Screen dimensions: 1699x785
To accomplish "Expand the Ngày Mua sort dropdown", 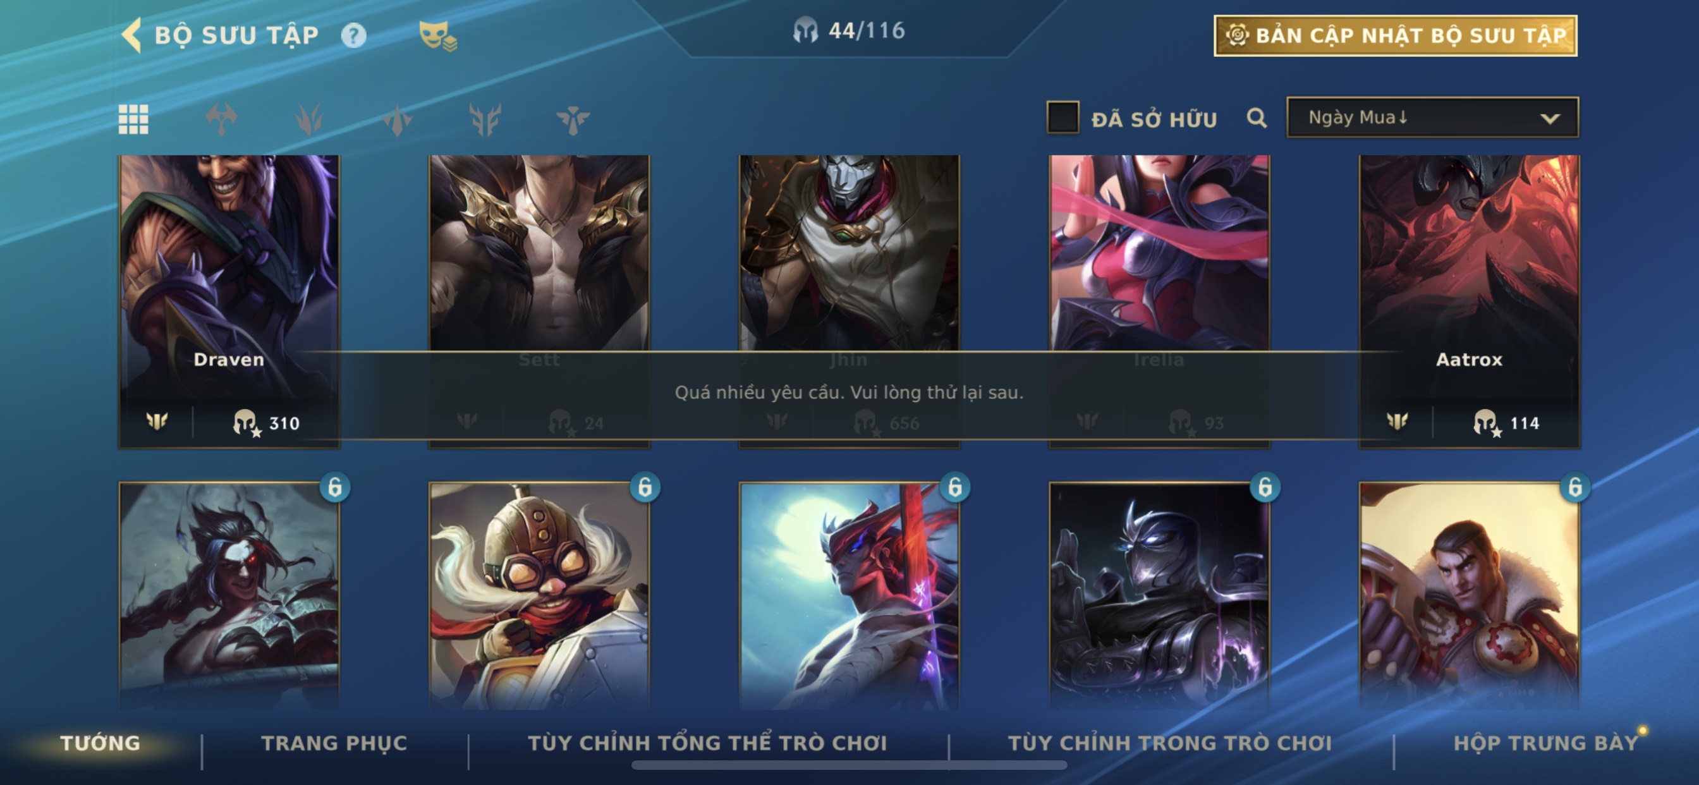I will (1432, 118).
